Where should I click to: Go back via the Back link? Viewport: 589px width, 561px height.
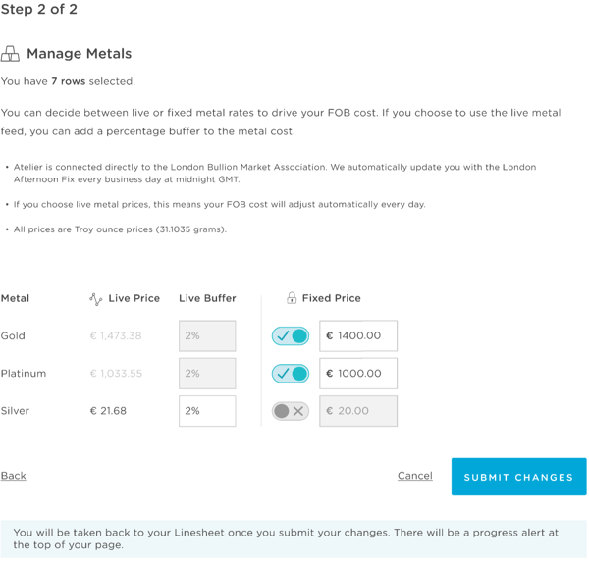tap(14, 476)
